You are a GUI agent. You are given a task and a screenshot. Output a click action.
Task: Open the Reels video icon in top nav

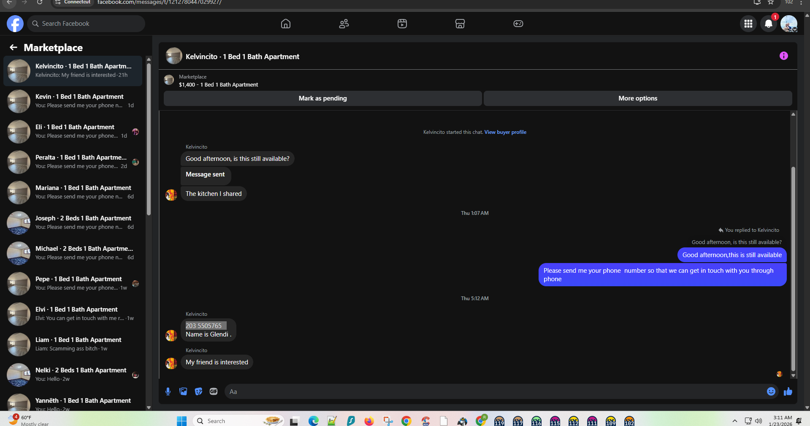pos(402,24)
